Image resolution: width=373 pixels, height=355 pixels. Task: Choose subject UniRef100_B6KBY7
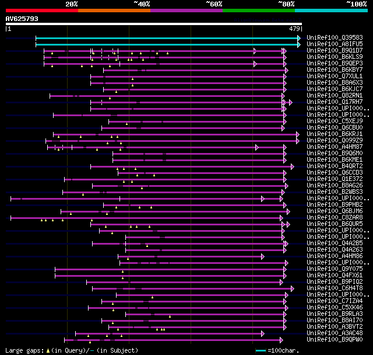tap(335, 70)
